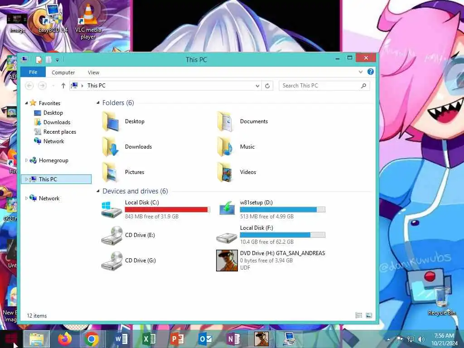Open Recycle Bin on the desktop

point(441,300)
